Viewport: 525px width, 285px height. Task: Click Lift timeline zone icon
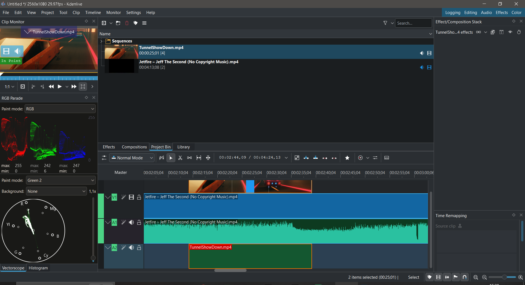click(334, 158)
